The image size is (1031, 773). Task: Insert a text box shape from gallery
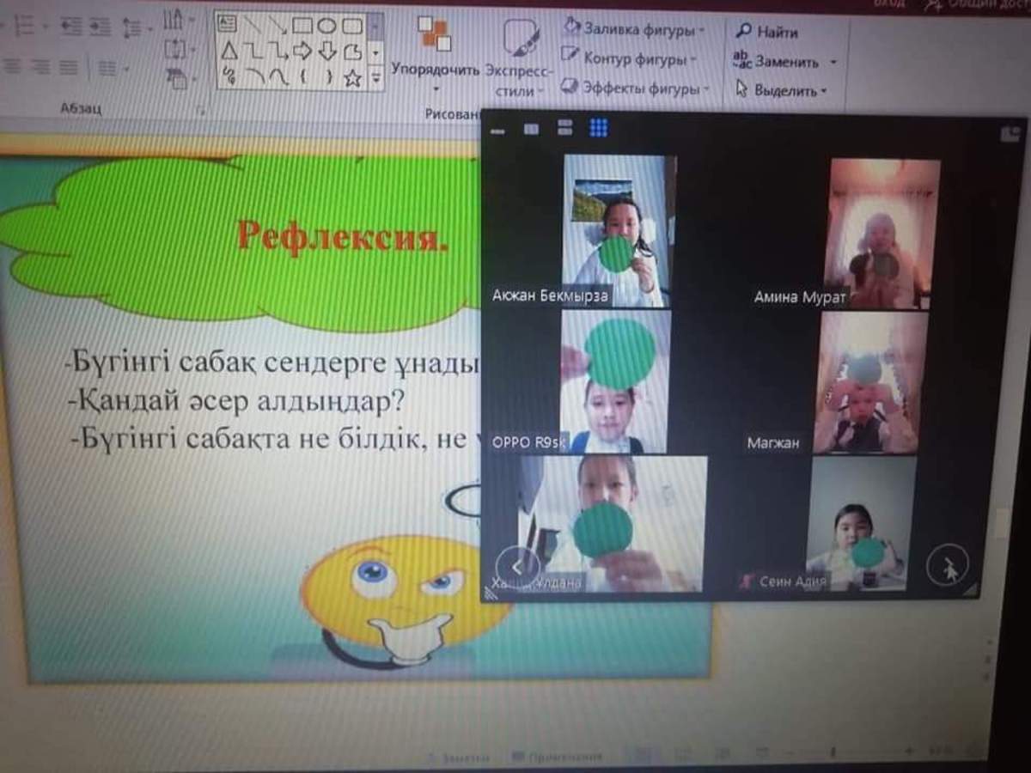pos(227,24)
